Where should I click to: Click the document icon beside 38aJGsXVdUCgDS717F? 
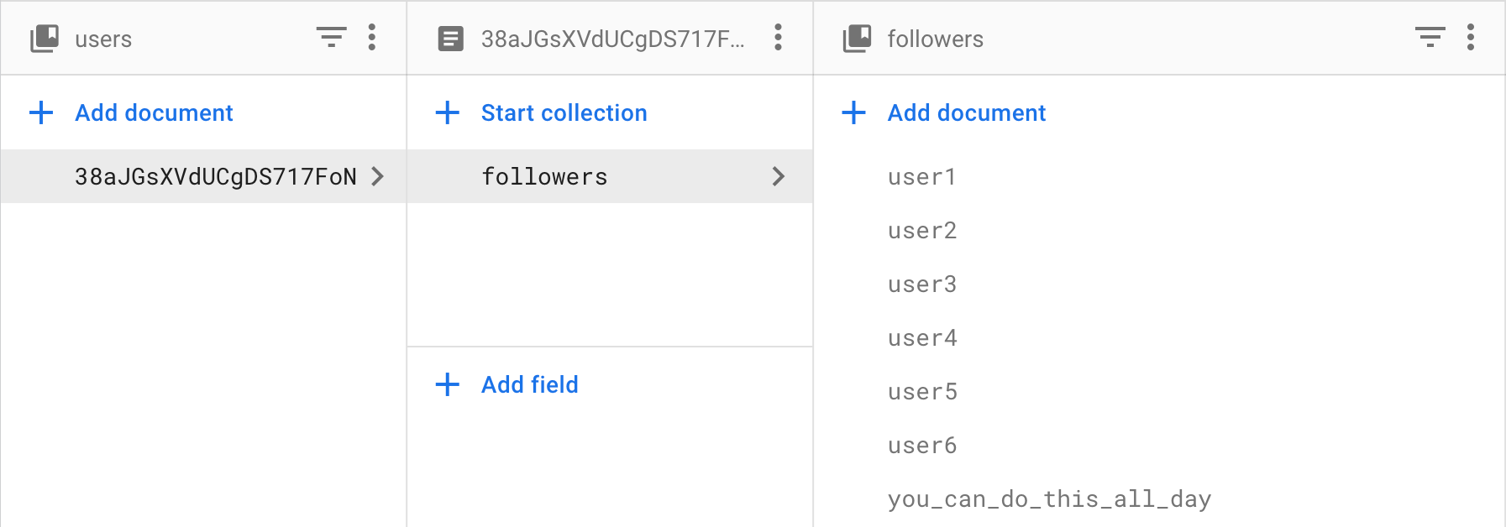click(x=450, y=38)
